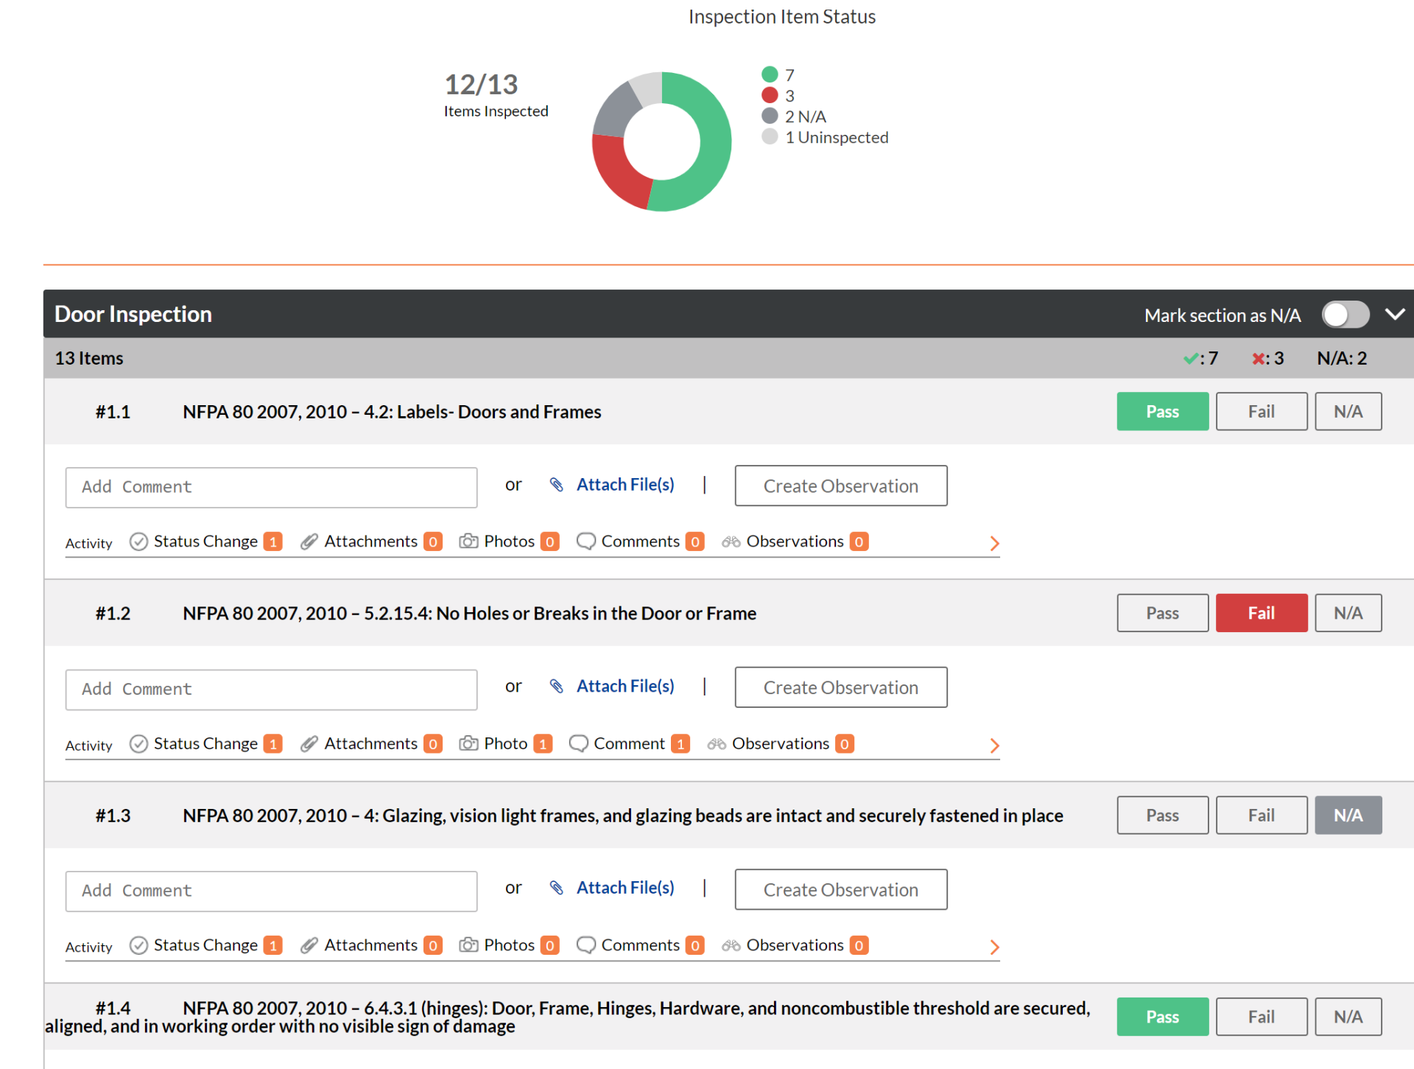
Task: Click the paperclip icon beside Attach File(s) for #1.2
Action: click(x=557, y=687)
